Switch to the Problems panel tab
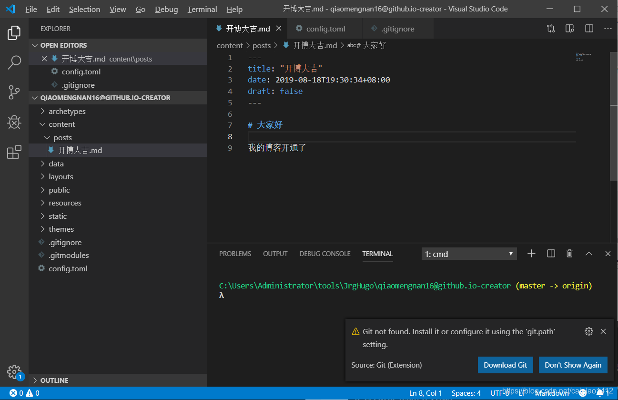The height and width of the screenshot is (400, 618). [x=235, y=254]
